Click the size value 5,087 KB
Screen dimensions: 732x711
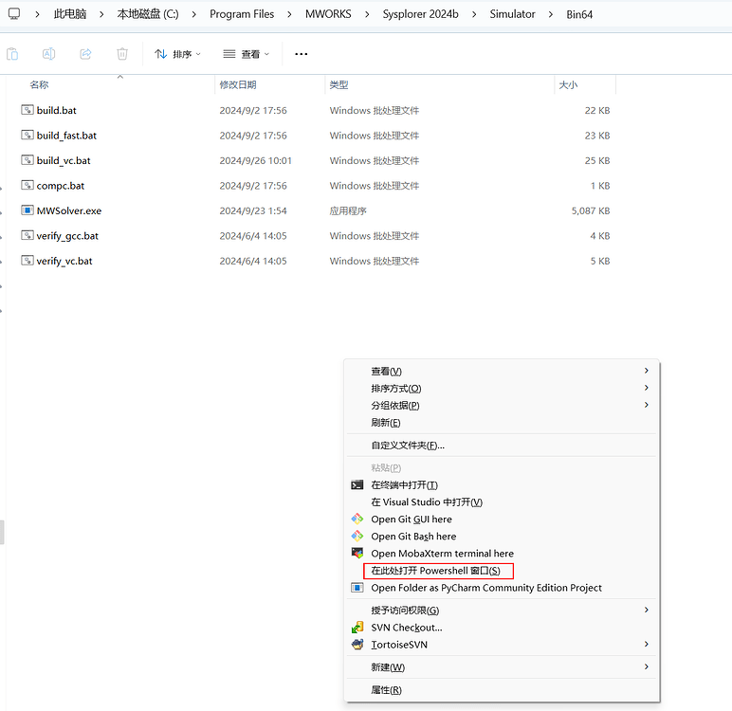(591, 210)
